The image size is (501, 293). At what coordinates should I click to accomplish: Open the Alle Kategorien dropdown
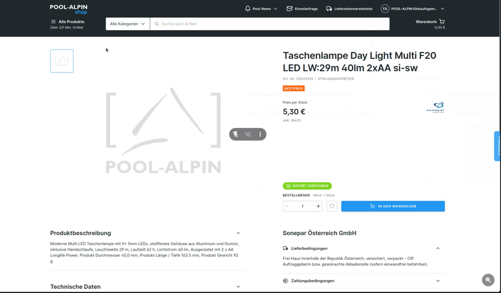(127, 24)
